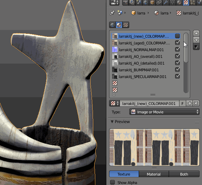
Task: Open the editor type selector
Action: pos(114,3)
